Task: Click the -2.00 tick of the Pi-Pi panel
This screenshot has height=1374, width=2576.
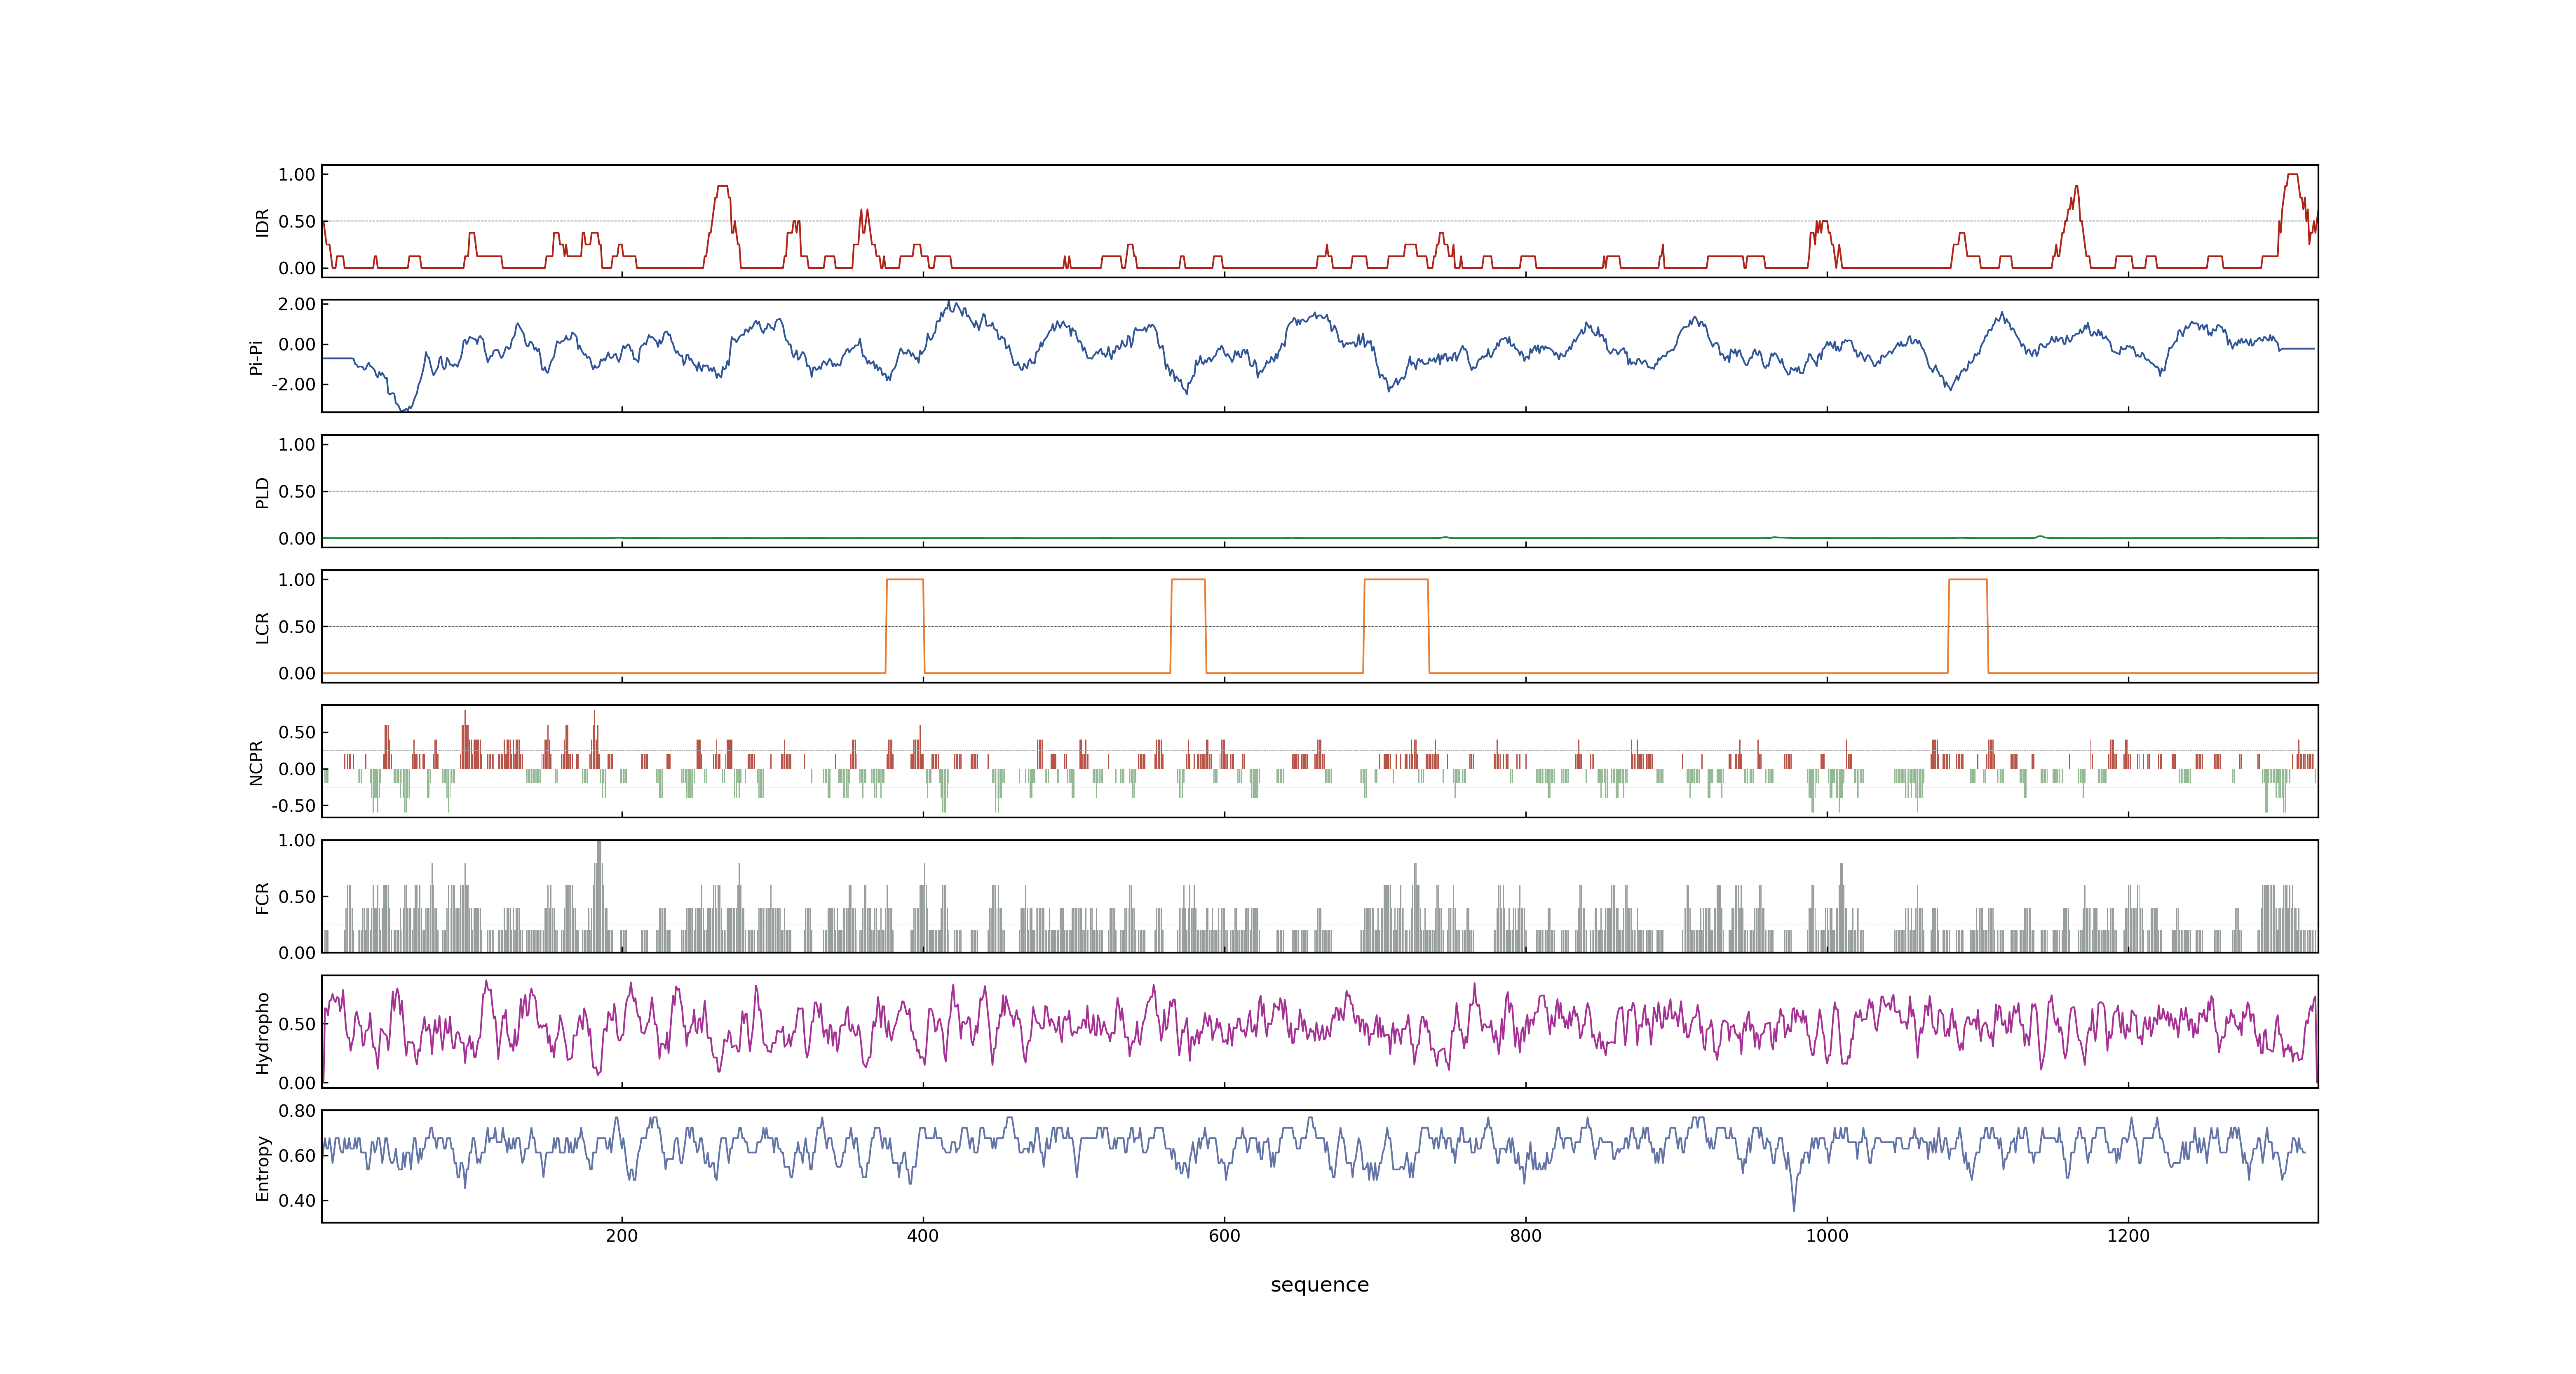Action: coord(293,385)
